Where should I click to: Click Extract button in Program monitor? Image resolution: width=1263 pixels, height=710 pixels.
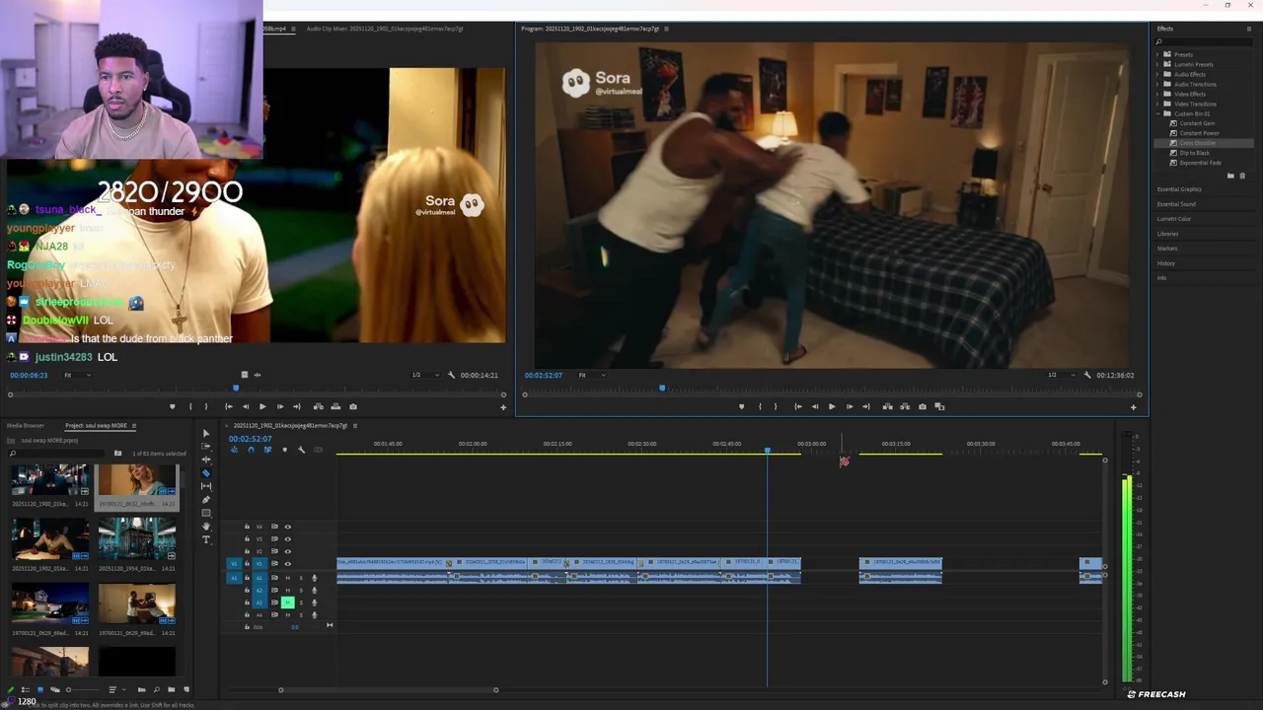tap(905, 406)
